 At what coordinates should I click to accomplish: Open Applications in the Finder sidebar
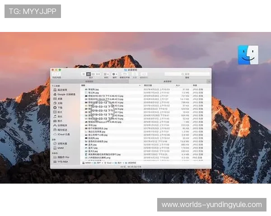point(55,125)
